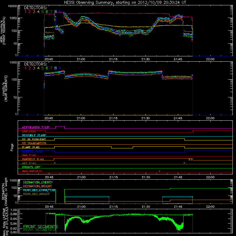Click the SAA_FLAG label

(29, 155)
